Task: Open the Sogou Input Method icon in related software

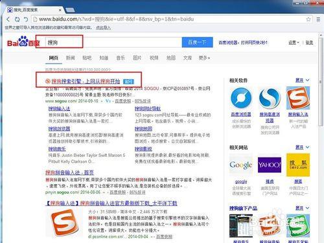Action: tap(298, 98)
